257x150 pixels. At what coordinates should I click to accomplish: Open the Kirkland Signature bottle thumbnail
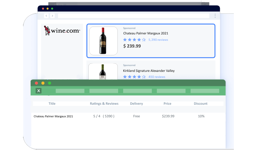pyautogui.click(x=103, y=72)
